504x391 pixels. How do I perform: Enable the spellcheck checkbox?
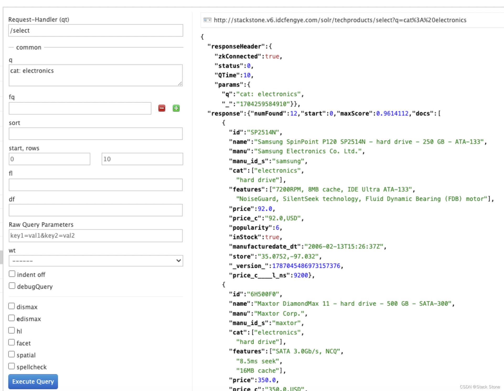[x=12, y=366]
